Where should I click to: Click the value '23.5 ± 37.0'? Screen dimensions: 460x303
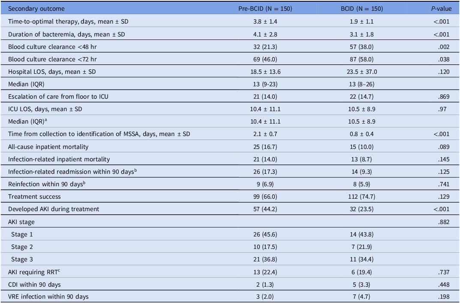pos(362,72)
